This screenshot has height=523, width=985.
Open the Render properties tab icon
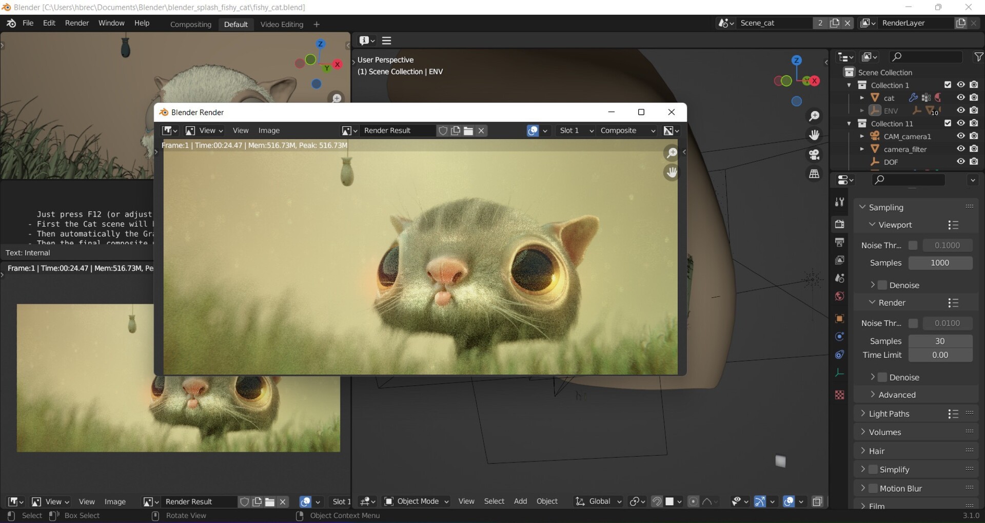pyautogui.click(x=839, y=224)
